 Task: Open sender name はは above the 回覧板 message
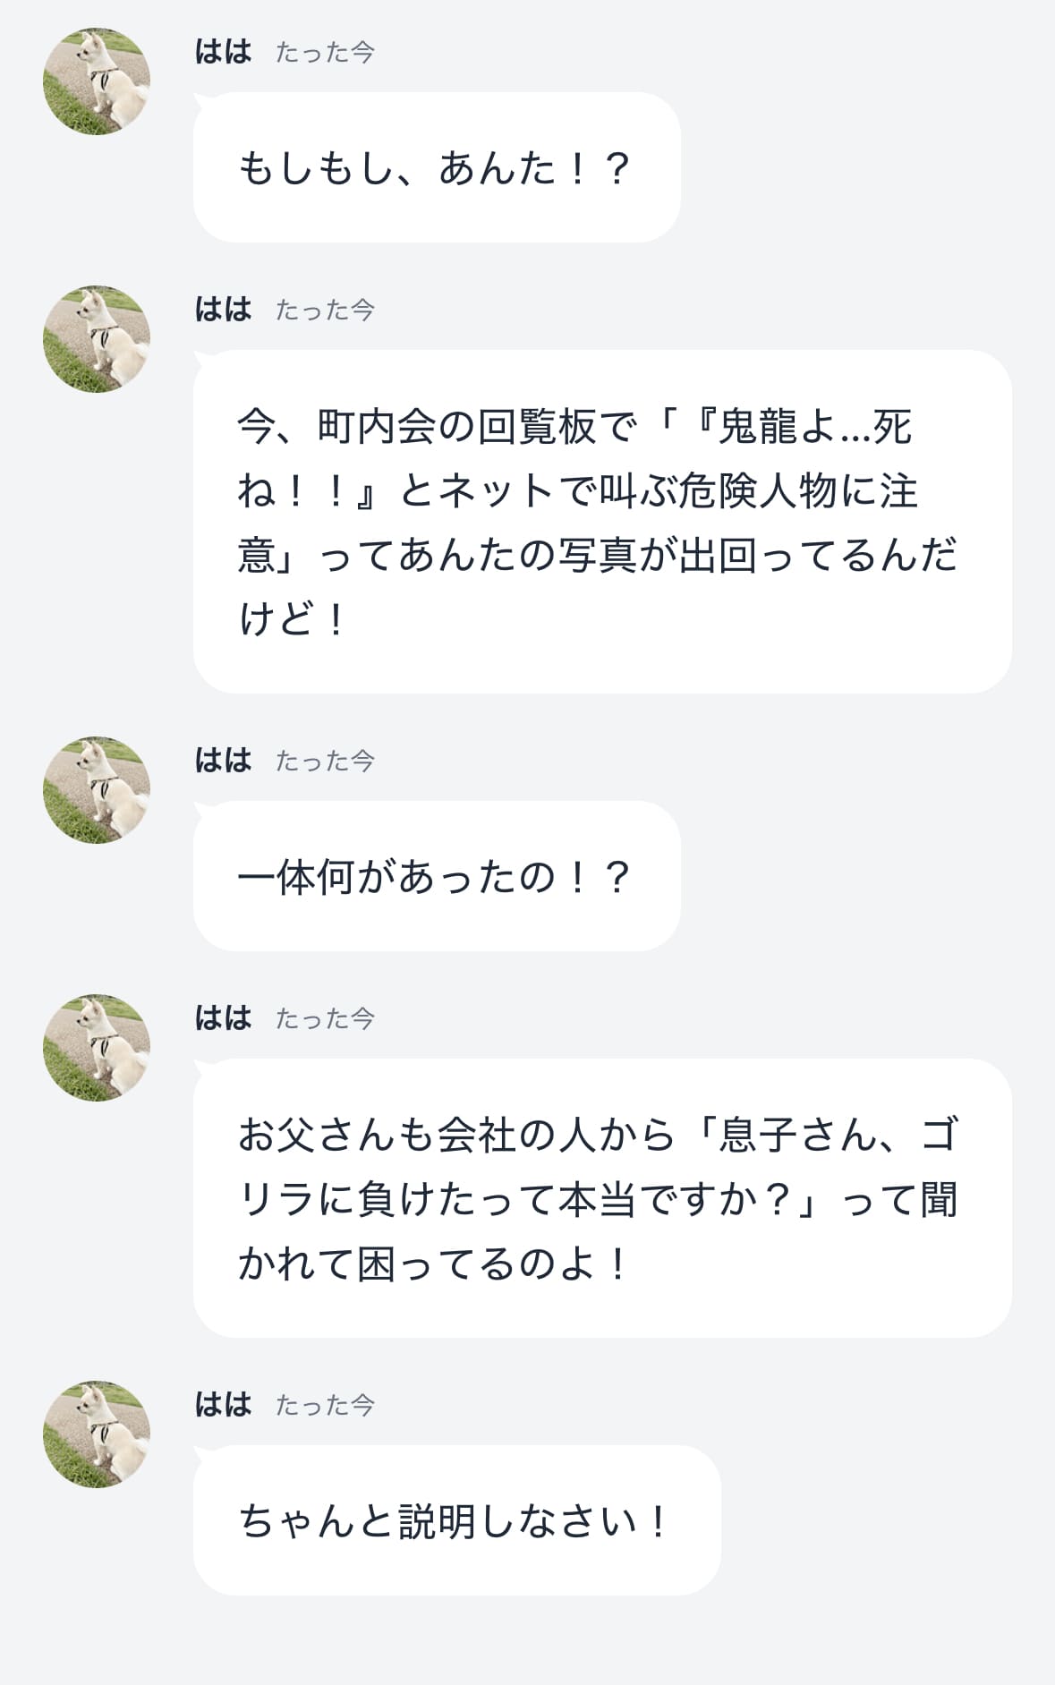[224, 310]
